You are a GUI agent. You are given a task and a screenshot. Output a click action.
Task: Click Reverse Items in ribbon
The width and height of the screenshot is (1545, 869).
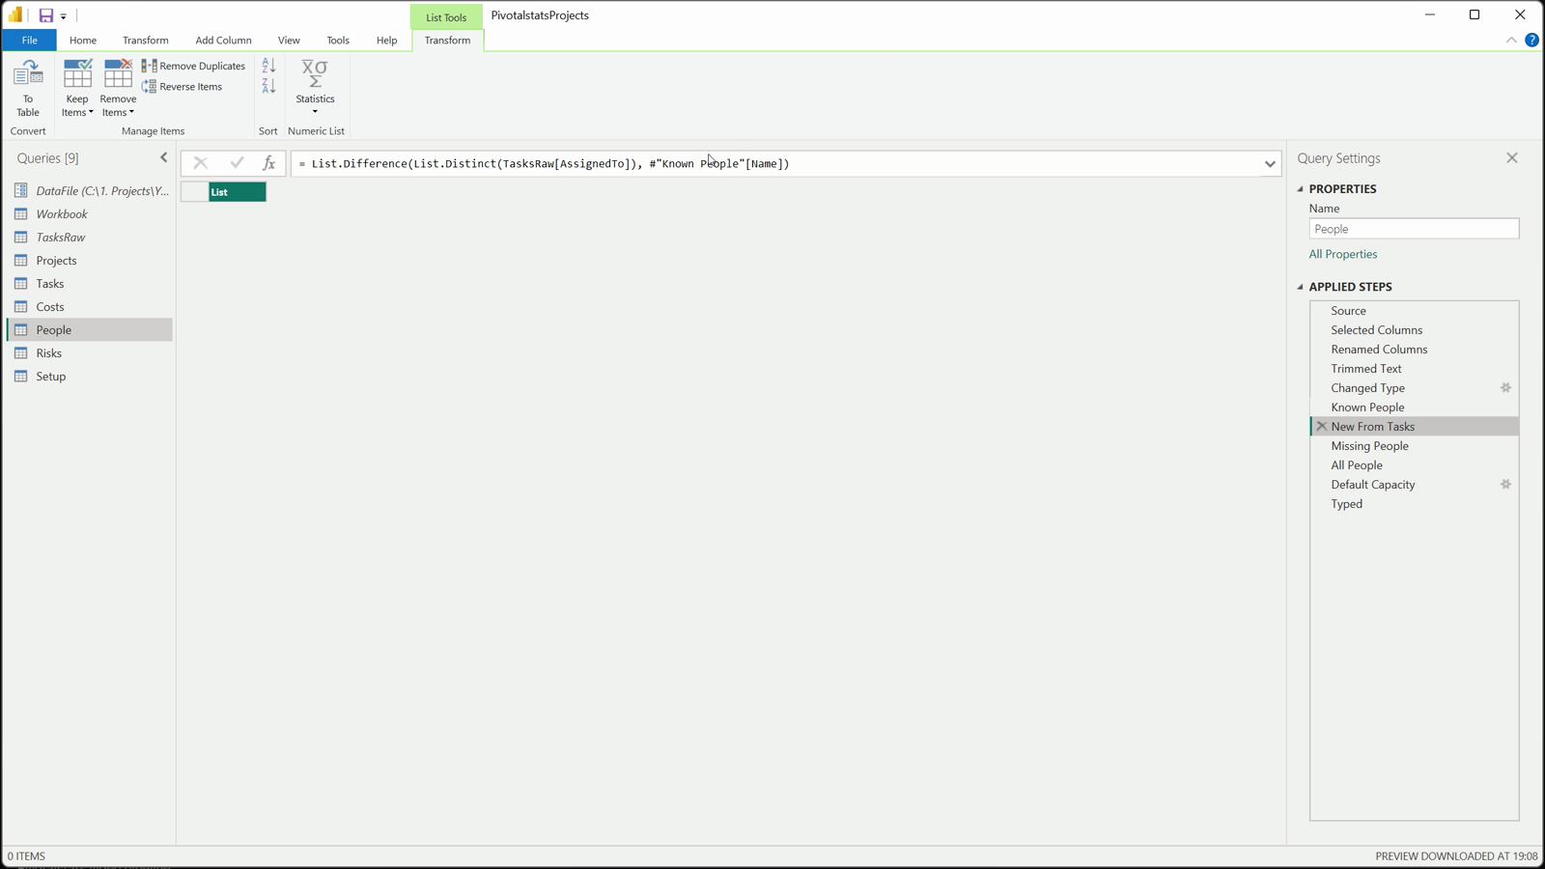pyautogui.click(x=183, y=87)
